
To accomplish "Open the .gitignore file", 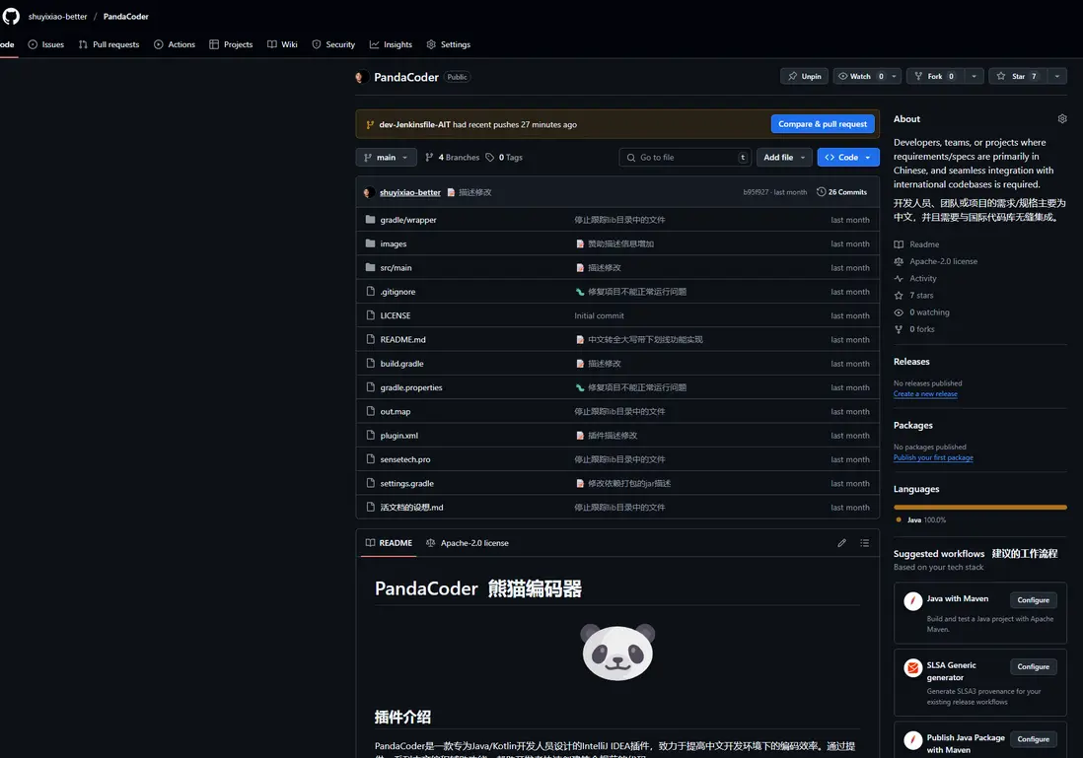I will coord(397,292).
